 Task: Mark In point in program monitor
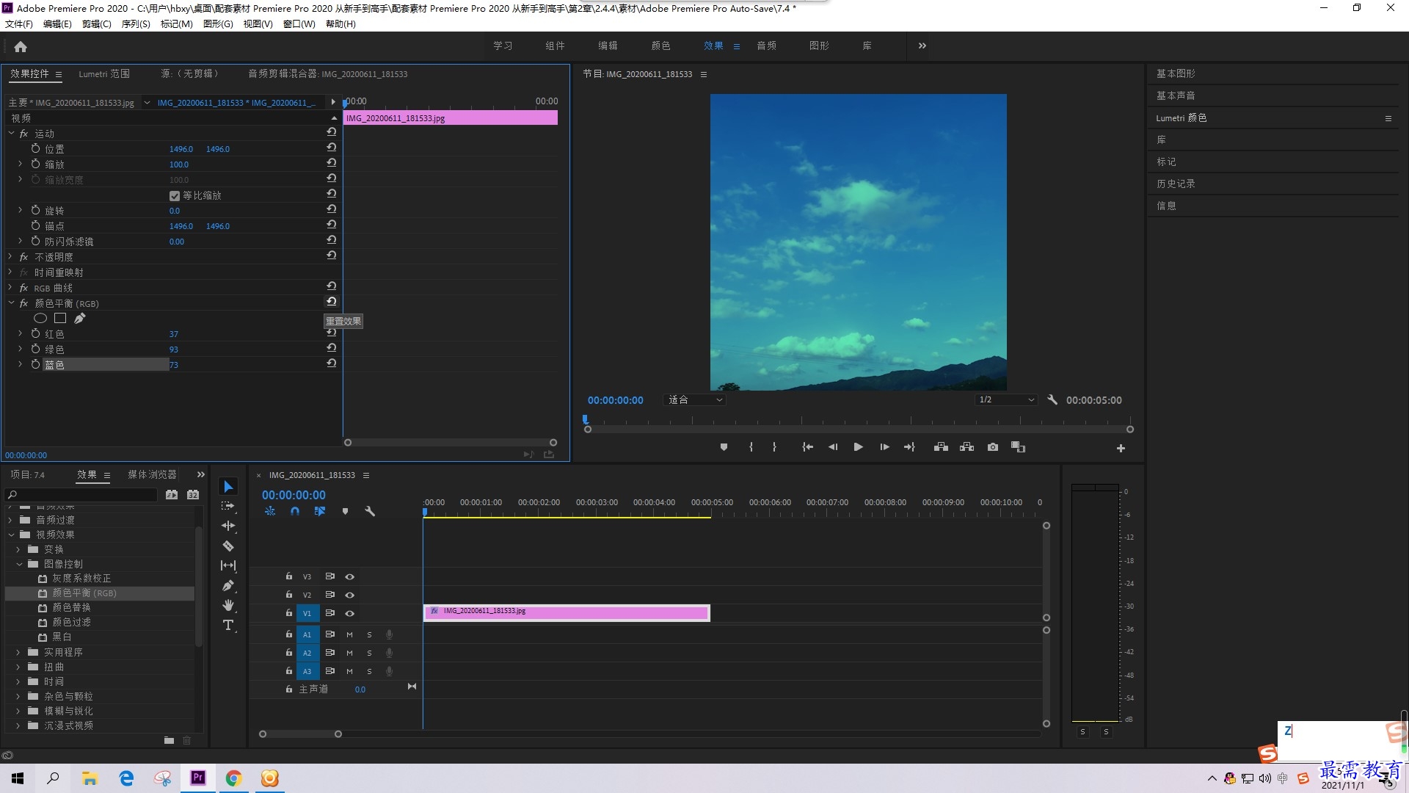click(x=751, y=447)
